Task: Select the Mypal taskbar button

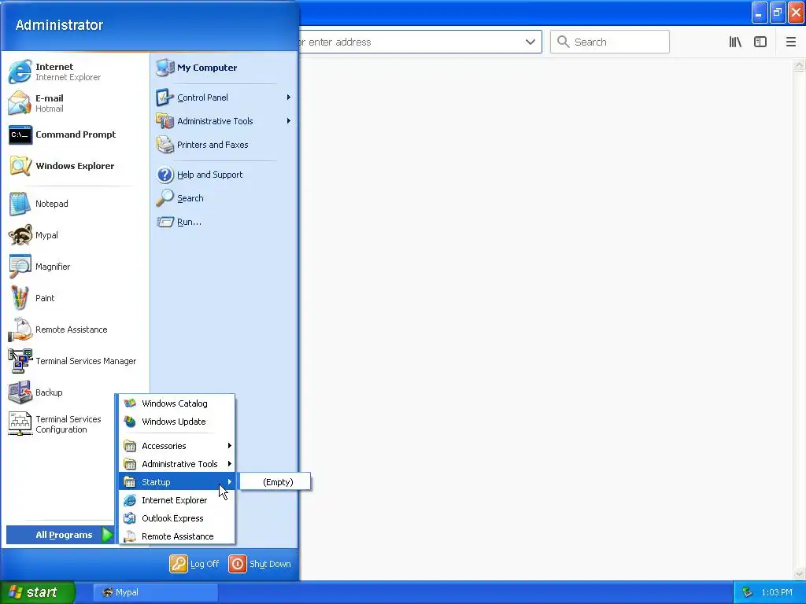Action: [x=156, y=592]
